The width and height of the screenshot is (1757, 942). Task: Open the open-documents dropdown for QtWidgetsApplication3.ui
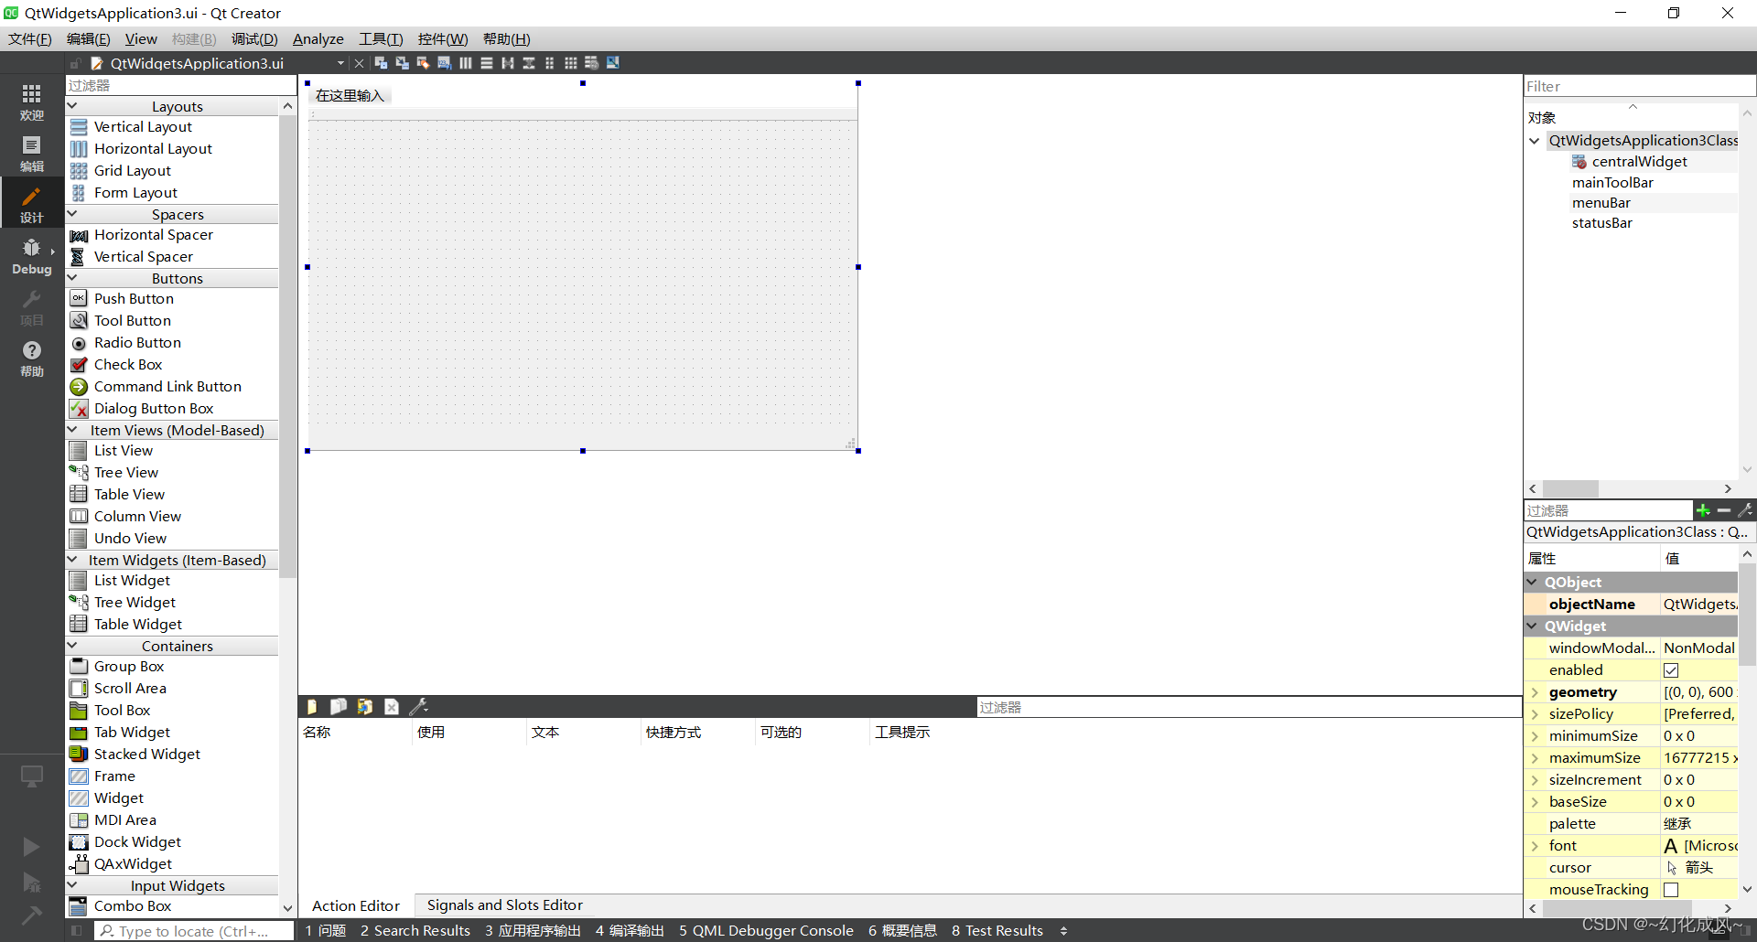(340, 63)
